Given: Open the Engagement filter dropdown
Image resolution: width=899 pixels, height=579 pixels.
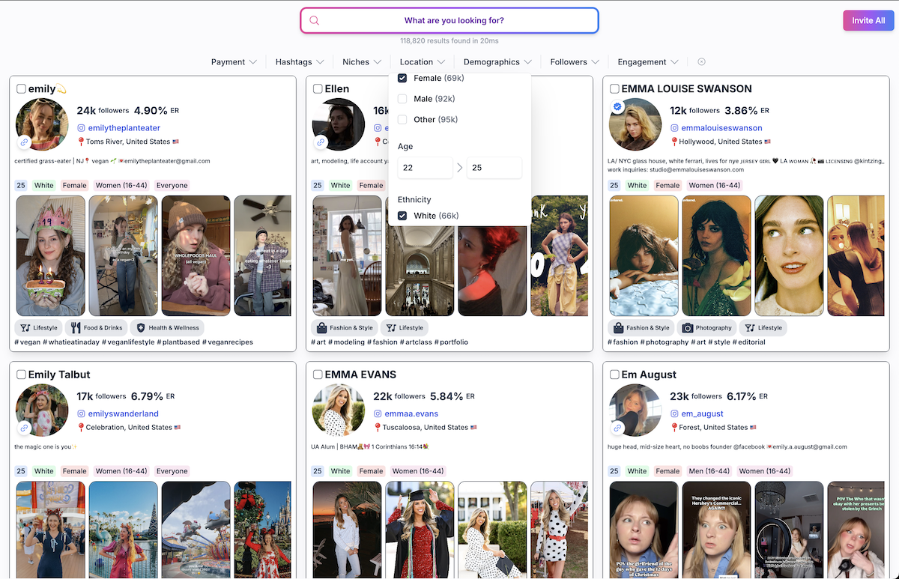Looking at the screenshot, I should tap(647, 61).
